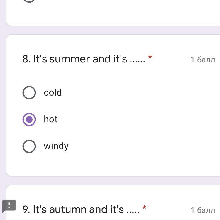
Task: Open the report problem feedback icon
Action: (x=9, y=206)
